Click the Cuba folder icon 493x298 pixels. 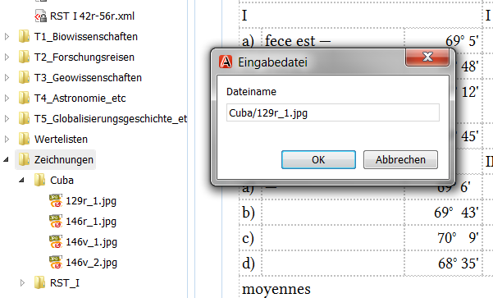(39, 180)
